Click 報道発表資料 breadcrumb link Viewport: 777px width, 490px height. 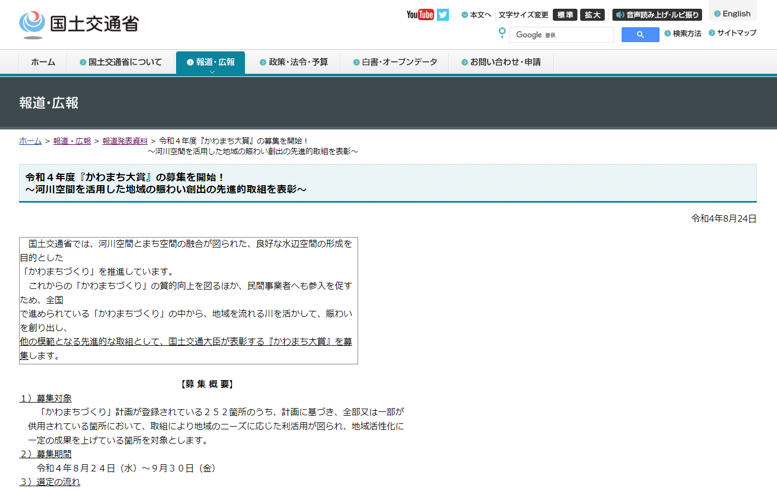tap(125, 141)
